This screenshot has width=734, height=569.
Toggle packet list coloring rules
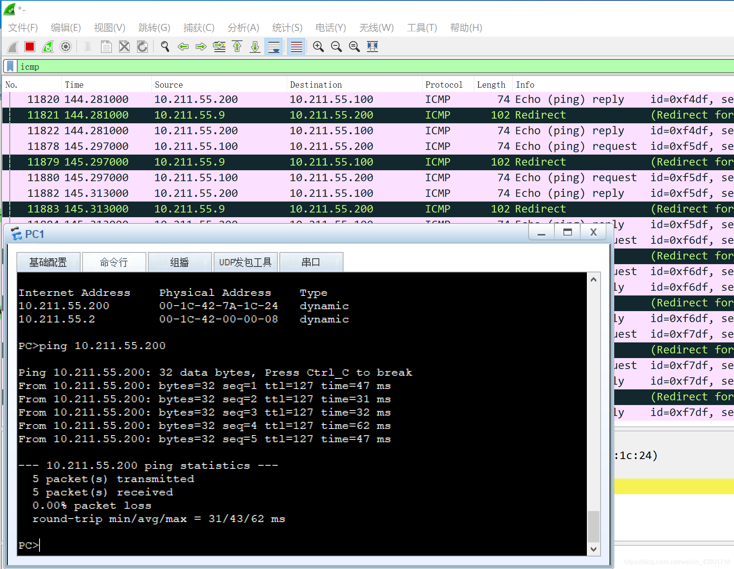pyautogui.click(x=296, y=47)
